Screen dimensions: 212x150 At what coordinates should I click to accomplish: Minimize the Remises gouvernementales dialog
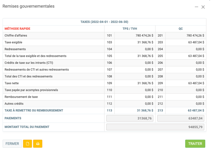[x=196, y=7]
